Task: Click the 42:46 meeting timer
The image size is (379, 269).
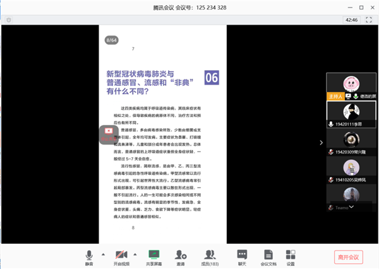Action: [x=351, y=20]
